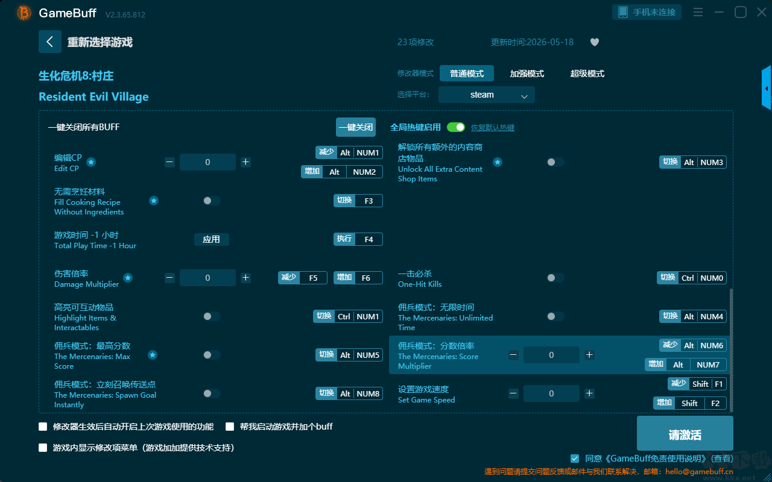Click the GameBuff logo icon
This screenshot has height=482, width=772.
24,13
